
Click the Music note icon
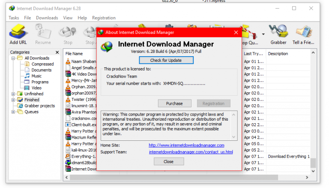pos(27,76)
